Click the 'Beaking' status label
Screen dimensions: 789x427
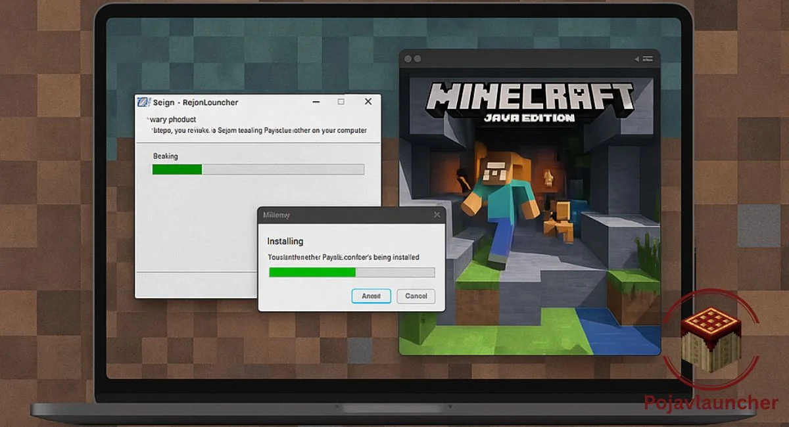coord(166,156)
